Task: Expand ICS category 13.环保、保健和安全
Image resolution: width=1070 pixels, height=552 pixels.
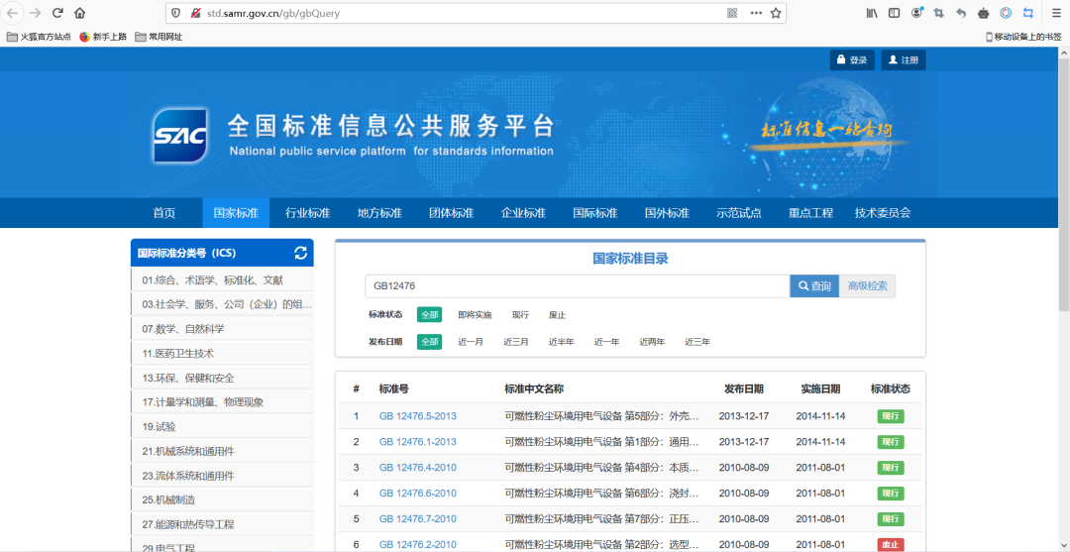Action: 223,378
